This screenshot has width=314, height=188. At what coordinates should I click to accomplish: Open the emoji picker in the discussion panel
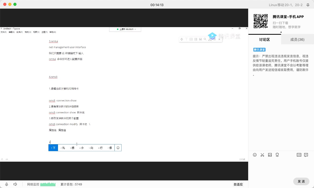point(255,155)
